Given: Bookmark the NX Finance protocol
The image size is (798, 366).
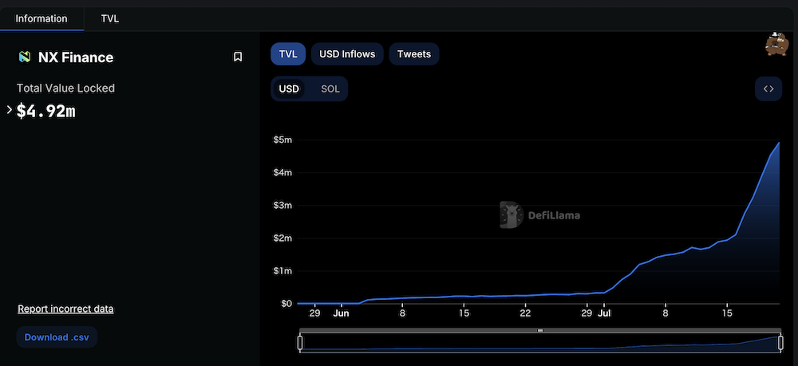Looking at the screenshot, I should [238, 57].
